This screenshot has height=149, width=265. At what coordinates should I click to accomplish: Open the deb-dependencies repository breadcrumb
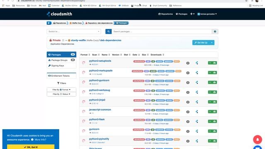tap(99, 23)
